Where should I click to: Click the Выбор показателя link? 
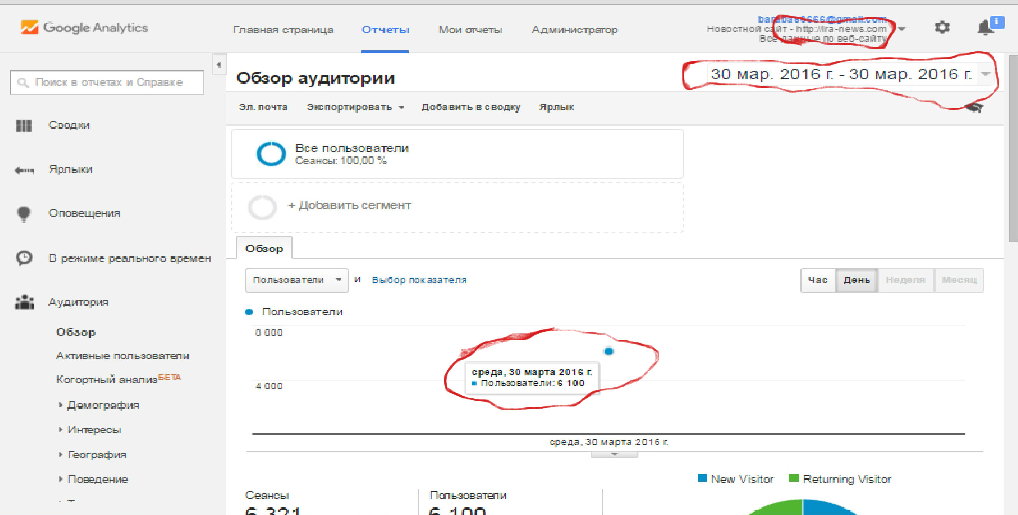419,280
